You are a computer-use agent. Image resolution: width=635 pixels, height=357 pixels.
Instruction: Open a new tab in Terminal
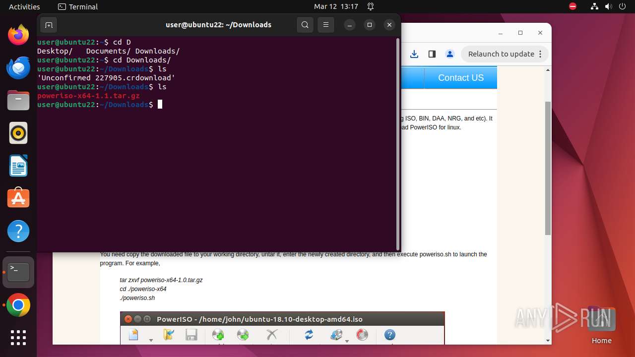coord(49,25)
